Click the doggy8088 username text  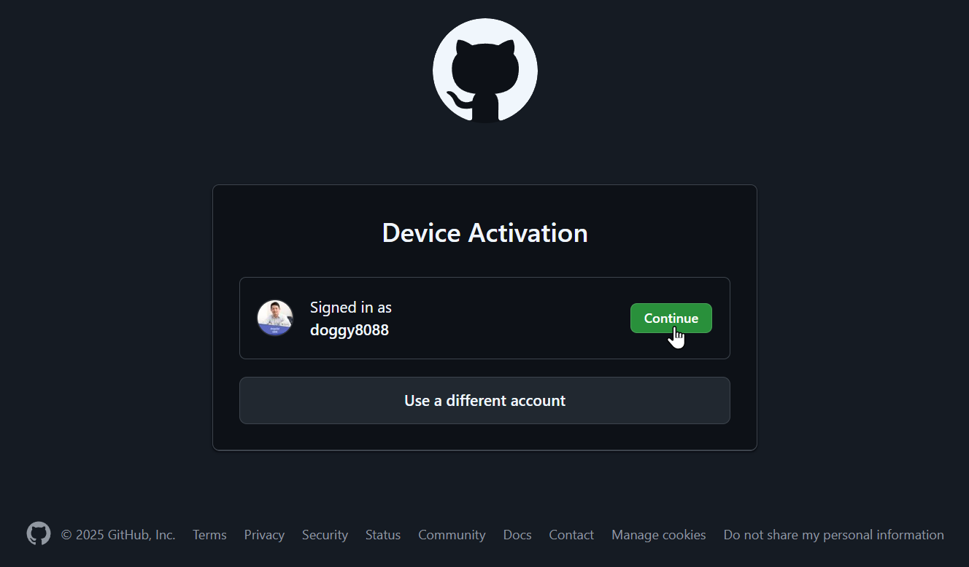click(x=350, y=329)
